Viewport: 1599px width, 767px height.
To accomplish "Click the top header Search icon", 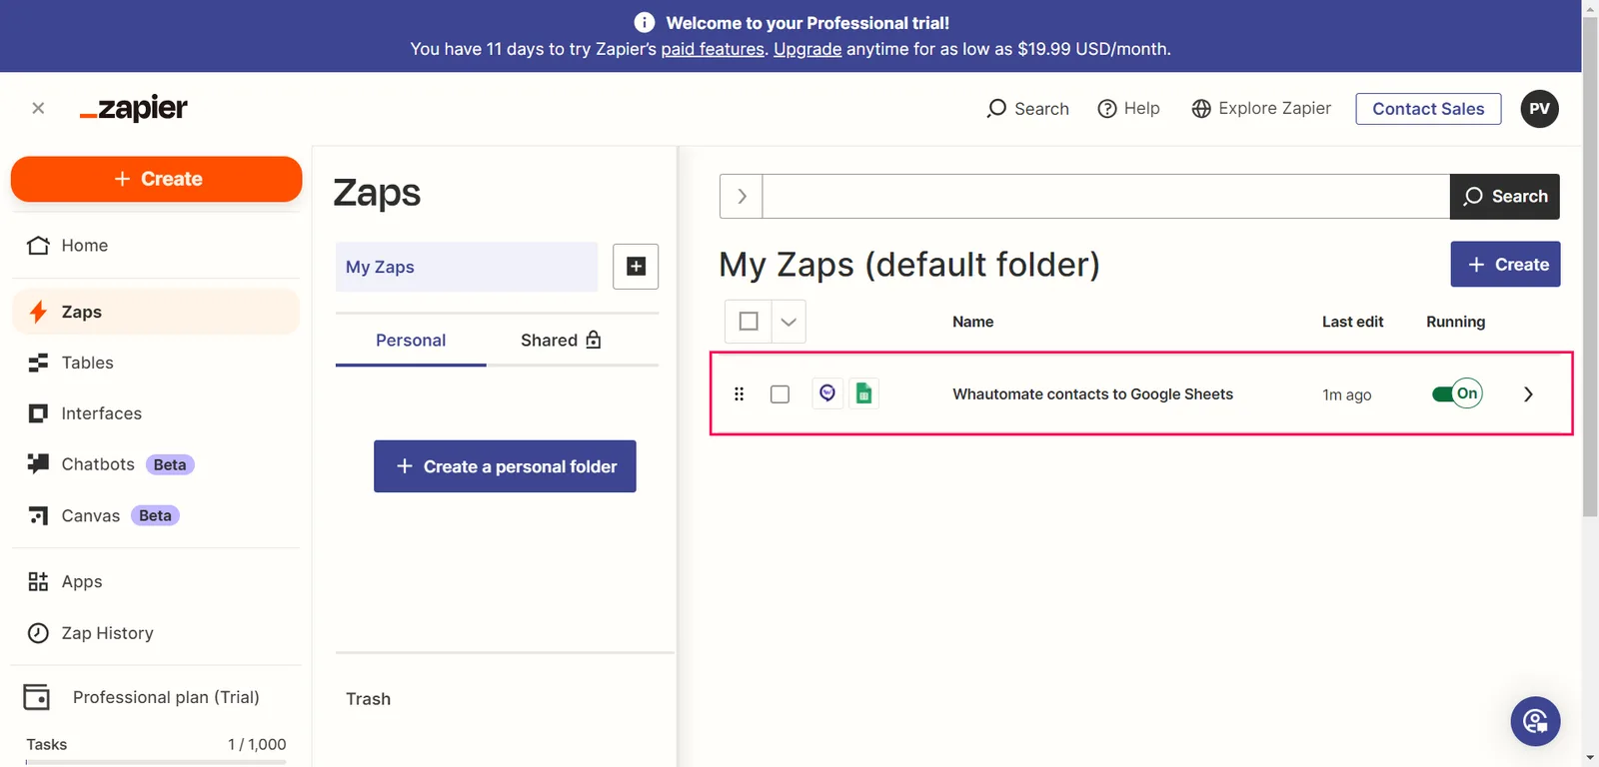I will tap(1027, 109).
